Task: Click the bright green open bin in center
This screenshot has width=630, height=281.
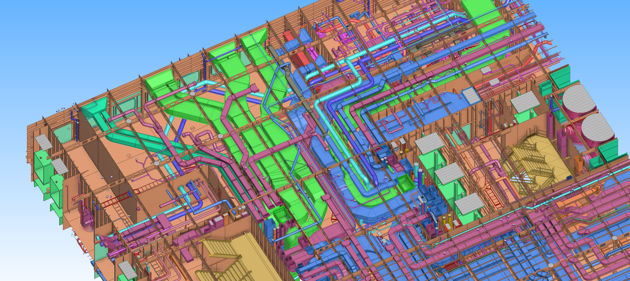Action: [406, 183]
